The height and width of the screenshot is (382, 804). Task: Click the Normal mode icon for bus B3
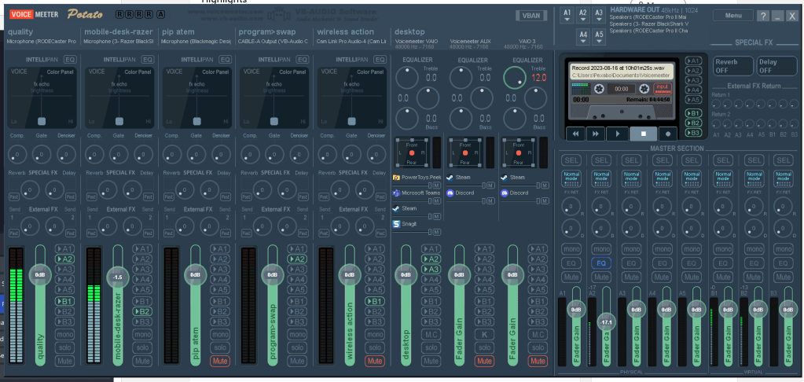pyautogui.click(x=784, y=179)
